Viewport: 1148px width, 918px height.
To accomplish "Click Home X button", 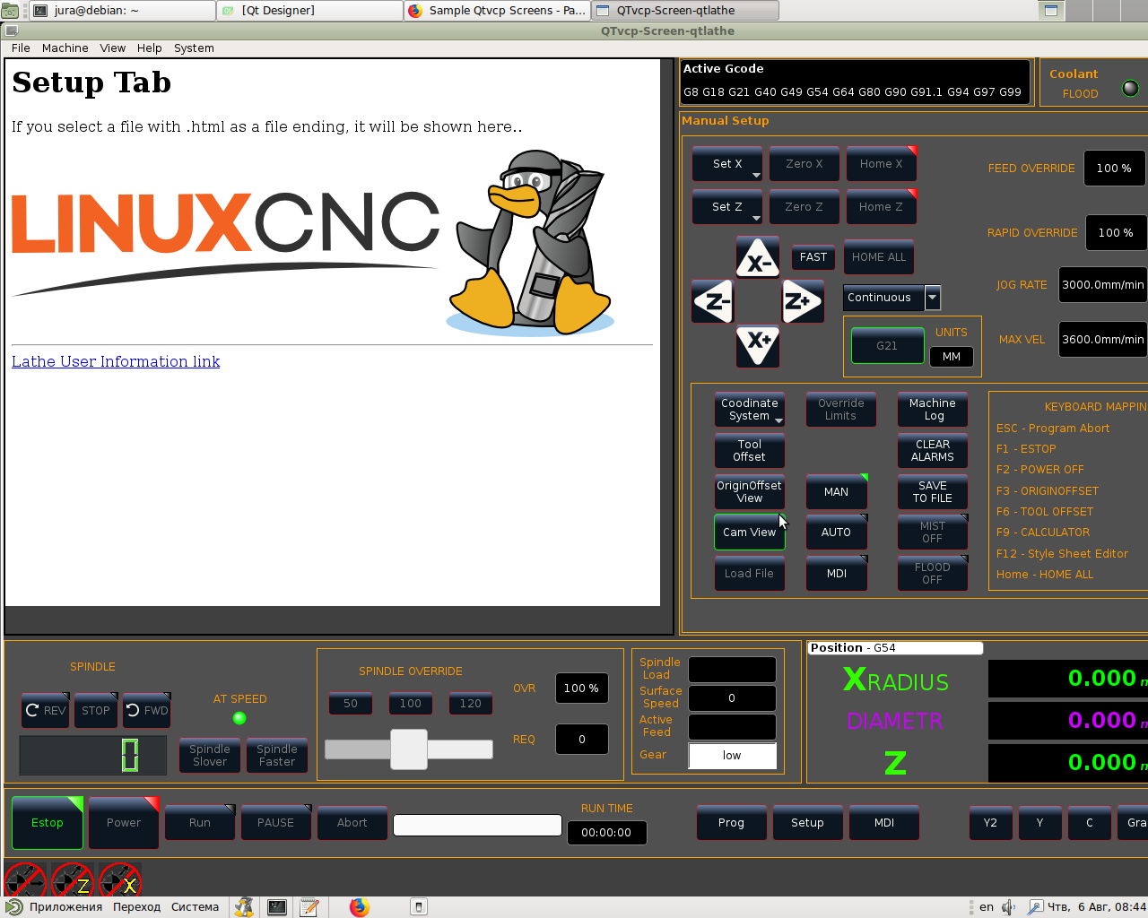I will pos(882,164).
